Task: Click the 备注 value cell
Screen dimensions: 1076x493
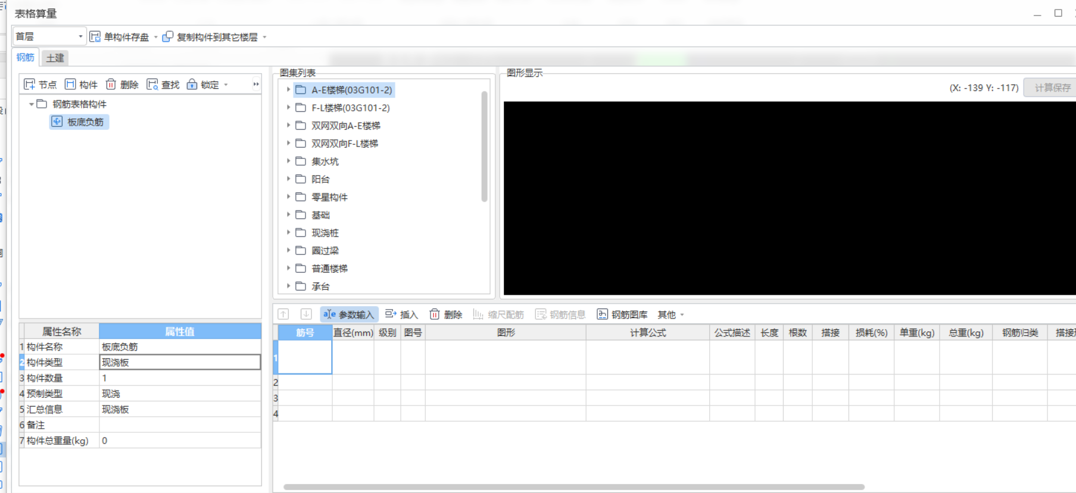Action: (180, 425)
